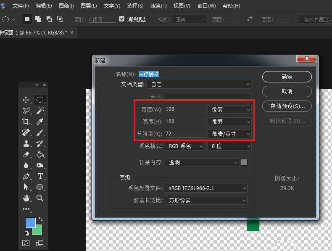Open the 分辨率 unit dropdown
Image resolution: width=332 pixels, height=251 pixels.
pos(229,134)
